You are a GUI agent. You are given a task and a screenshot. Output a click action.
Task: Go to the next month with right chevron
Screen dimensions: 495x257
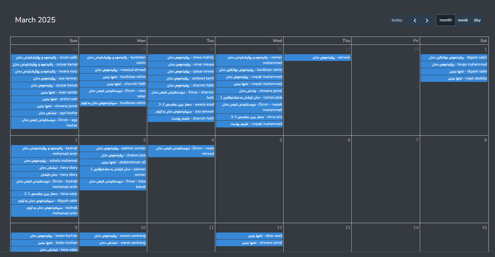427,20
